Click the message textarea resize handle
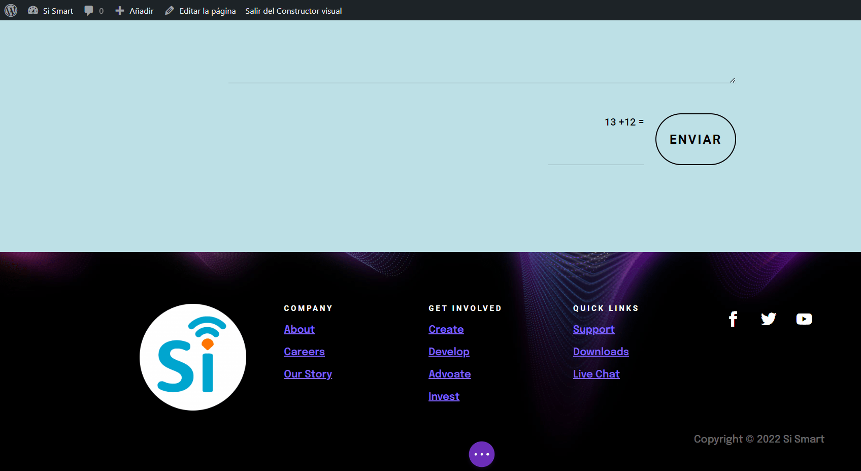The height and width of the screenshot is (471, 861). 733,80
